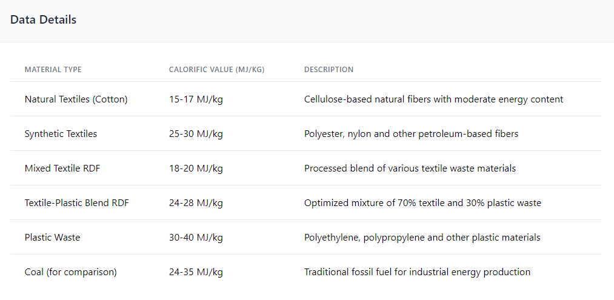Select the Textile-Plastic Blend RDF cell

(x=77, y=203)
